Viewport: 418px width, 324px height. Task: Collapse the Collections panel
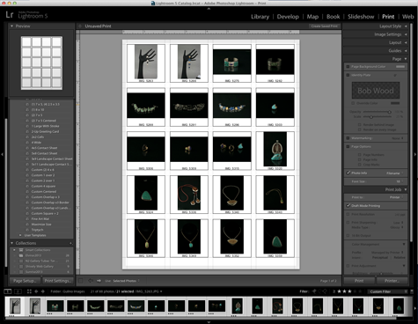11,243
